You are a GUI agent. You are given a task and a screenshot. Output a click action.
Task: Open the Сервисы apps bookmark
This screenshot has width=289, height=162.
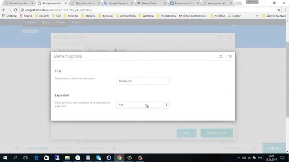tap(9, 16)
